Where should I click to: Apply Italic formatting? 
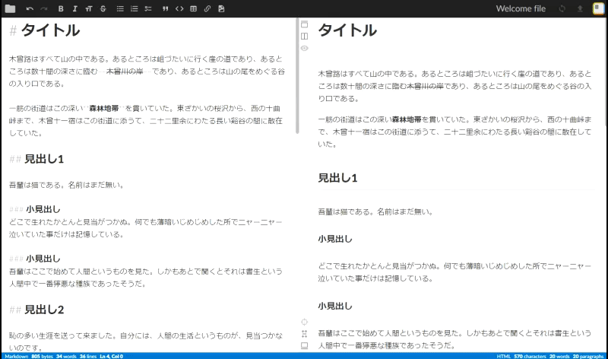(74, 8)
